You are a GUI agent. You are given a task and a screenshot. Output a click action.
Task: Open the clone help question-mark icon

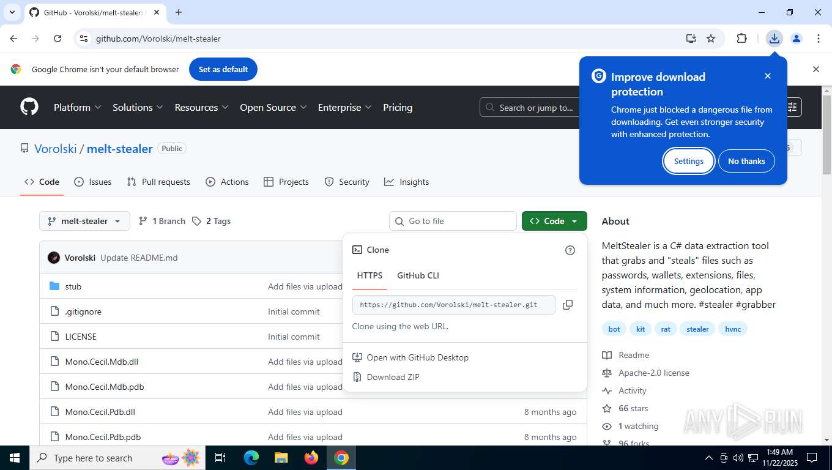pyautogui.click(x=570, y=250)
